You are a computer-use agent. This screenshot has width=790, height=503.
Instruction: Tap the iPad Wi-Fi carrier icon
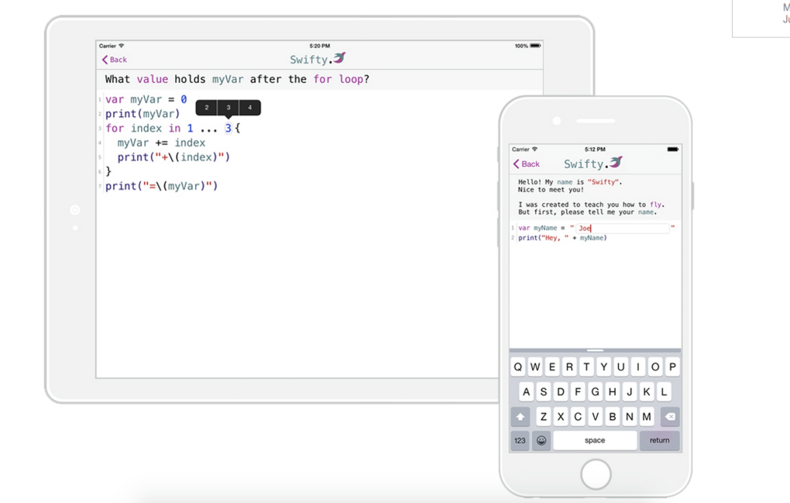click(x=121, y=46)
